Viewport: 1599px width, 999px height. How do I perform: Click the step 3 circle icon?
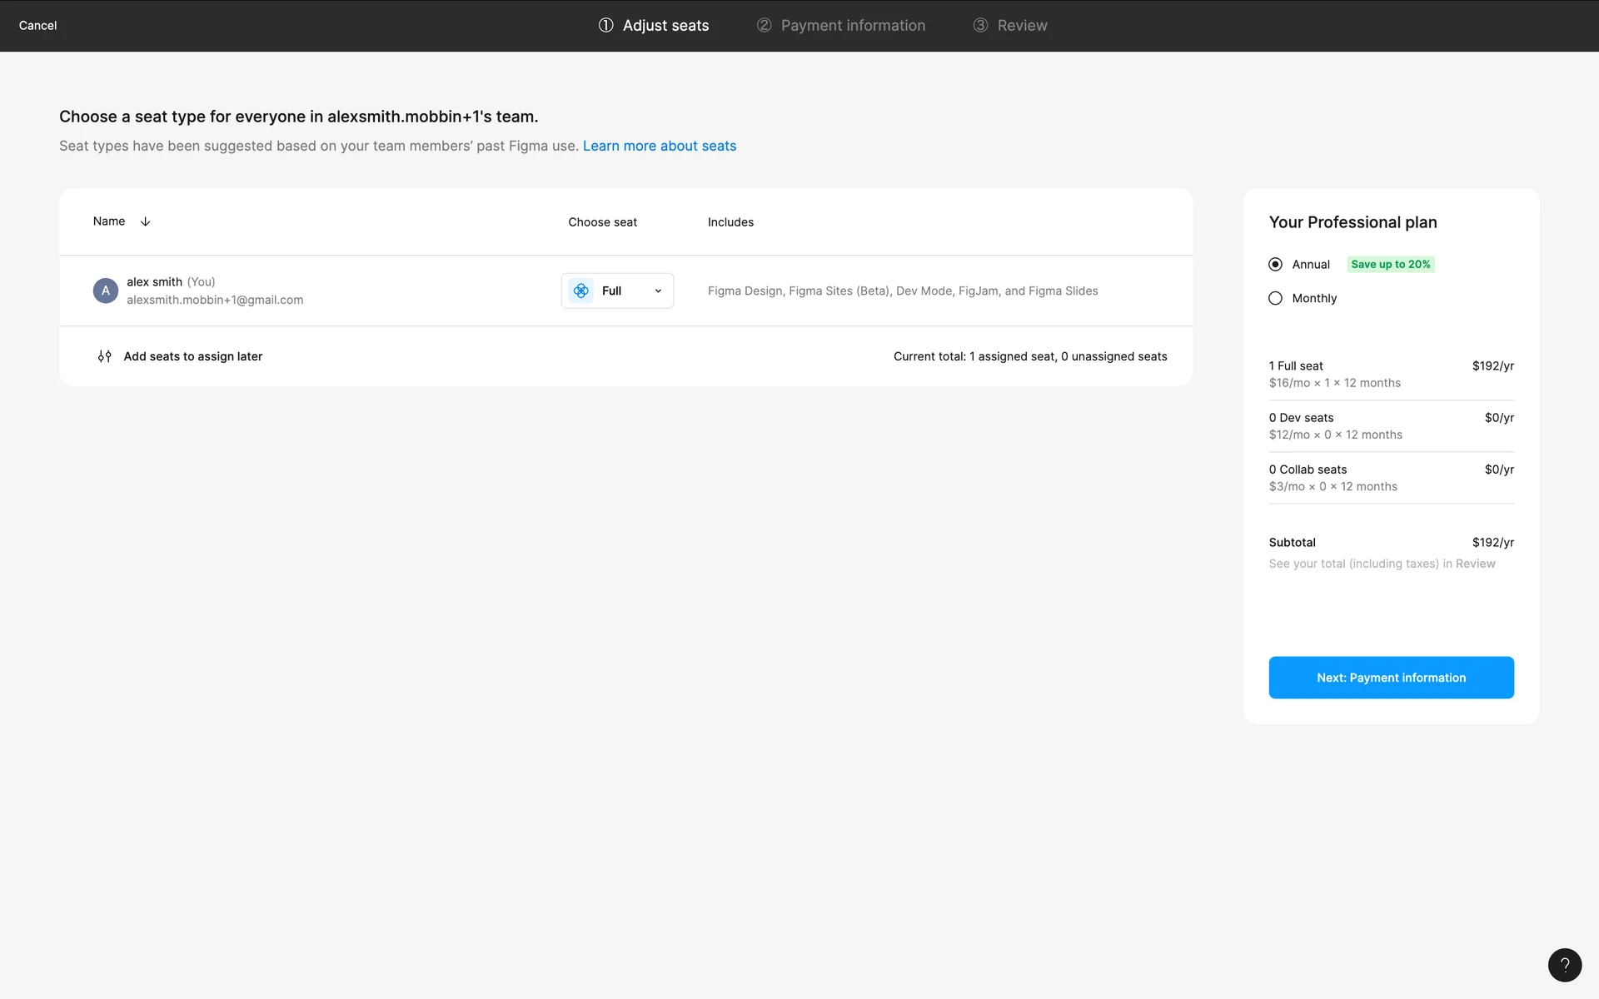tap(980, 25)
